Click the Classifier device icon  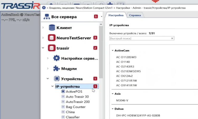coord(63,117)
